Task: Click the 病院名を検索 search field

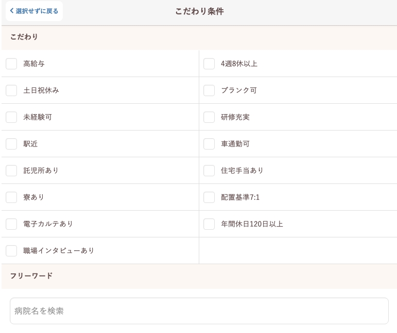Action: 199,311
